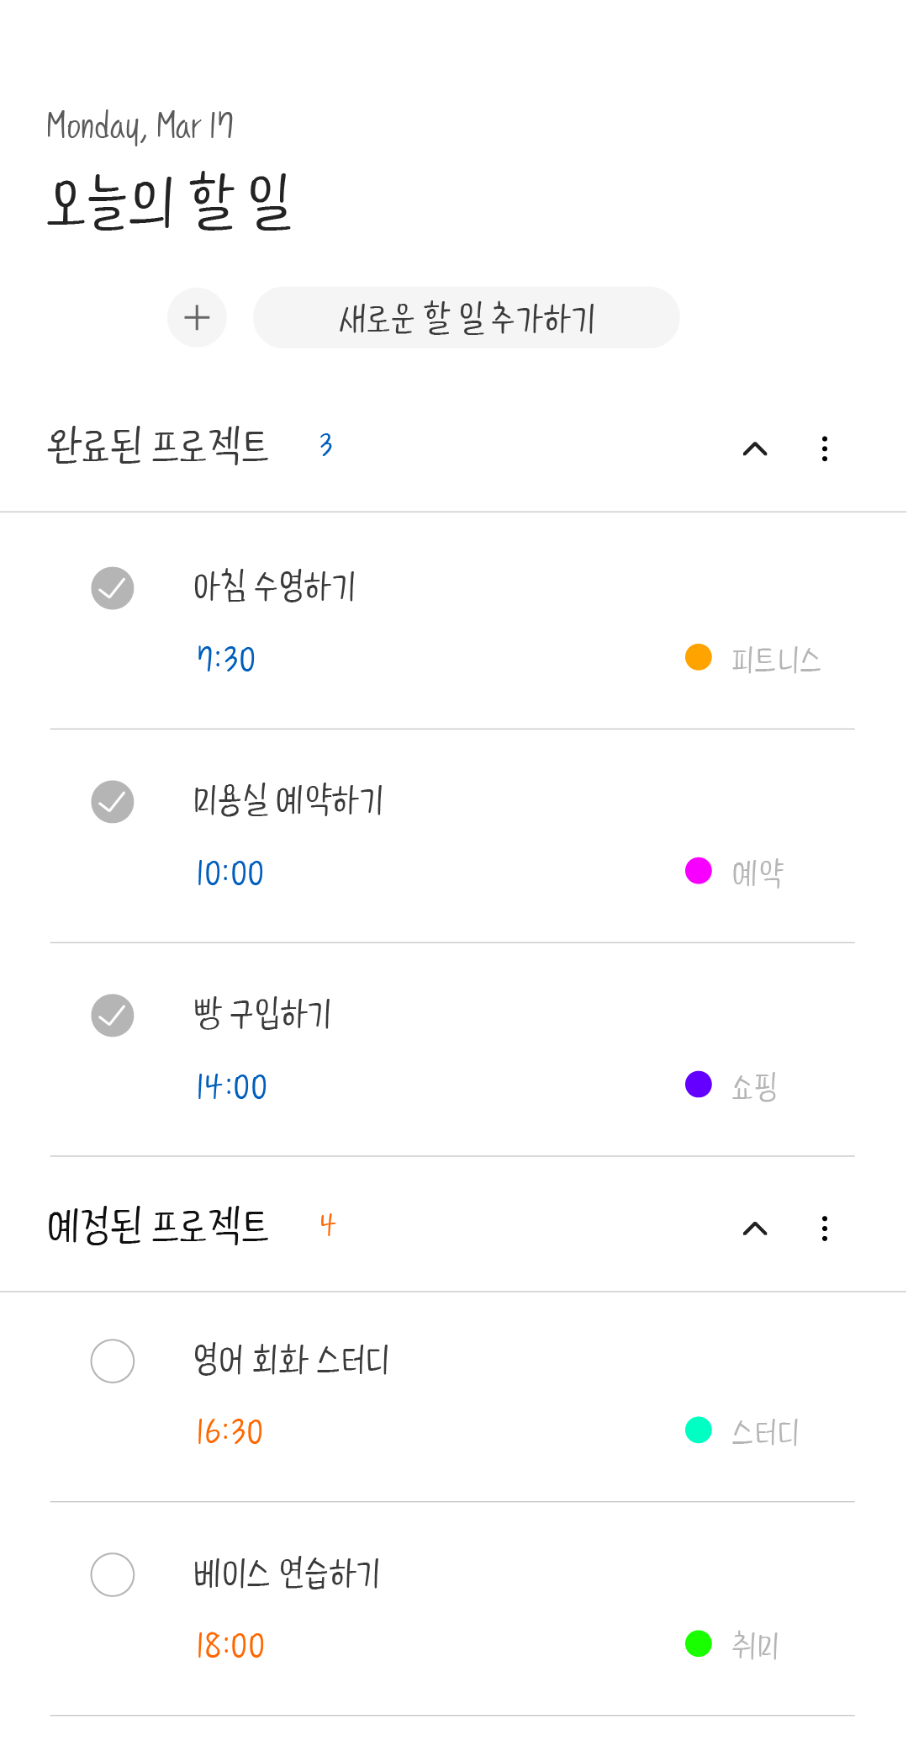Collapse the 완료된 프로젝트 section
Image resolution: width=908 pixels, height=1746 pixels.
point(755,448)
